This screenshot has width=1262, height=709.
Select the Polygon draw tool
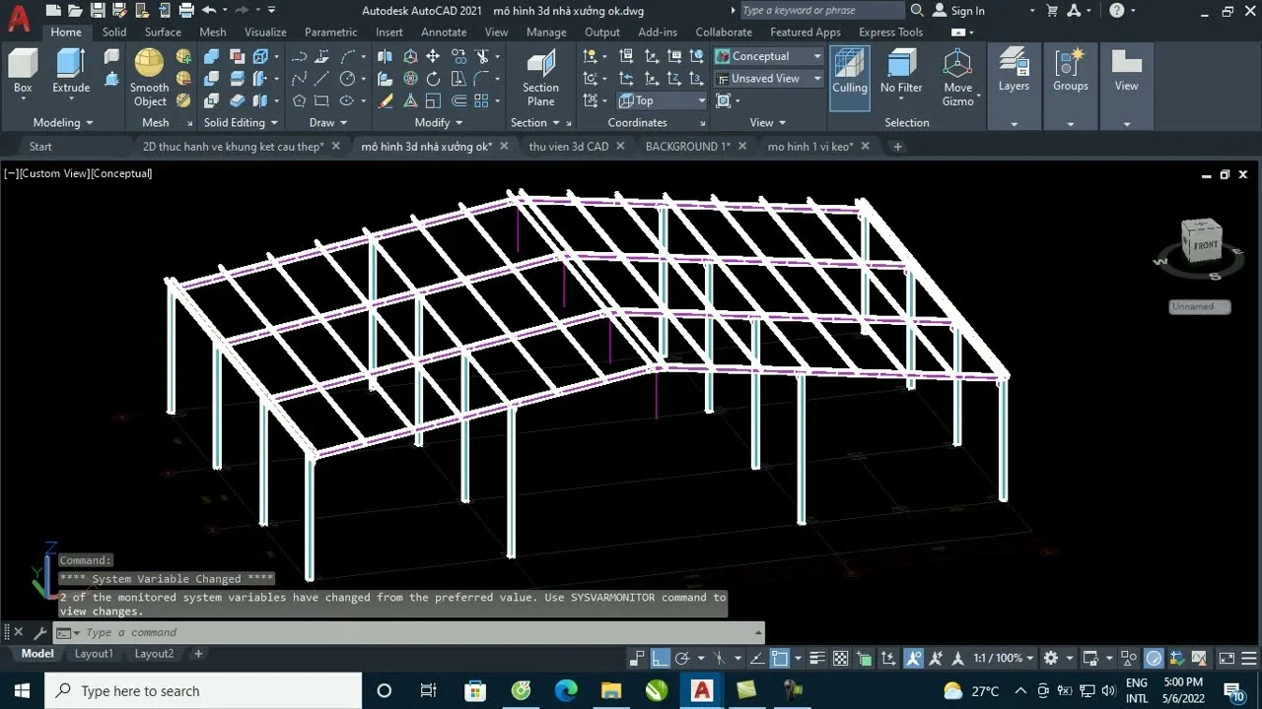299,100
